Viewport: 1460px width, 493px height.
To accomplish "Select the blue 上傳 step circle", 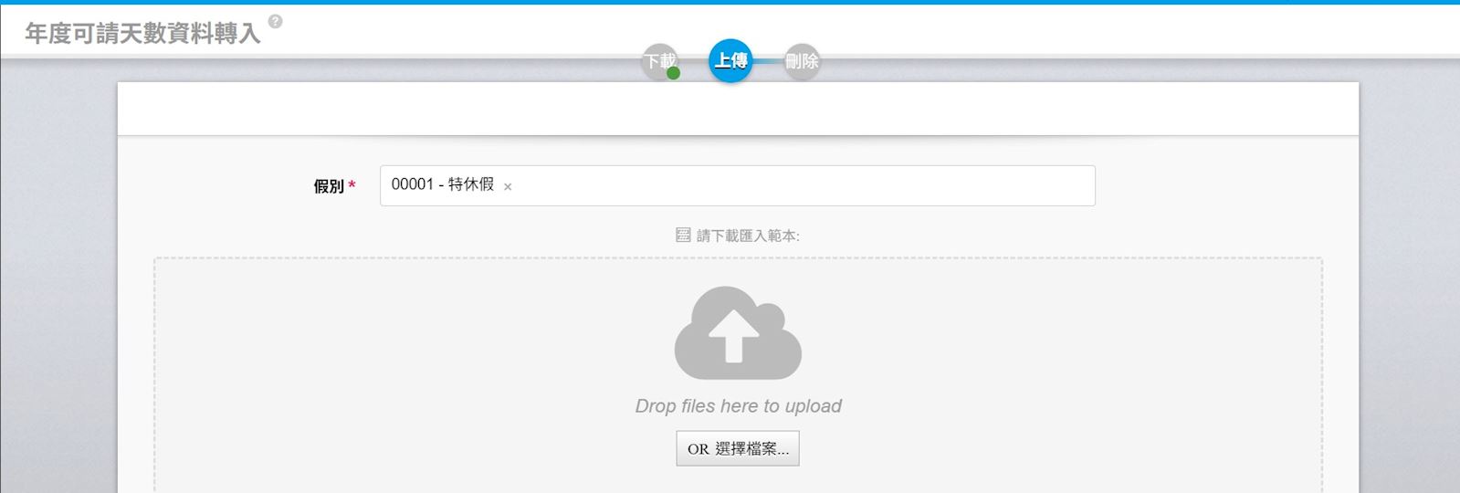I will [x=730, y=60].
